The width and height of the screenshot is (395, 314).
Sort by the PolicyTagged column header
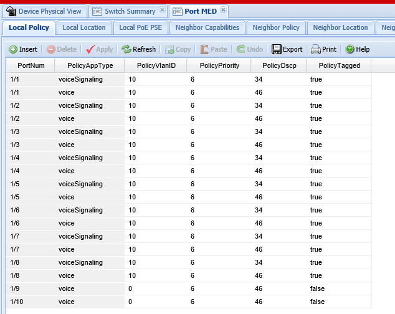tap(339, 65)
